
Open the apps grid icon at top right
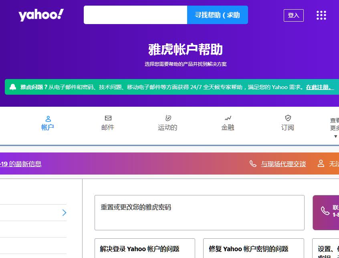tap(321, 15)
